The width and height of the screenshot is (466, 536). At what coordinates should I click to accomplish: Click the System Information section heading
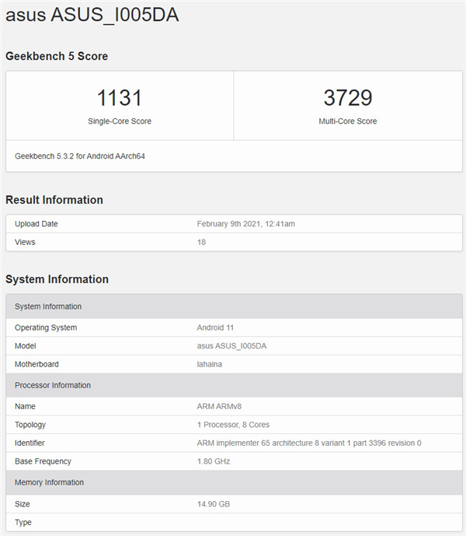[57, 279]
